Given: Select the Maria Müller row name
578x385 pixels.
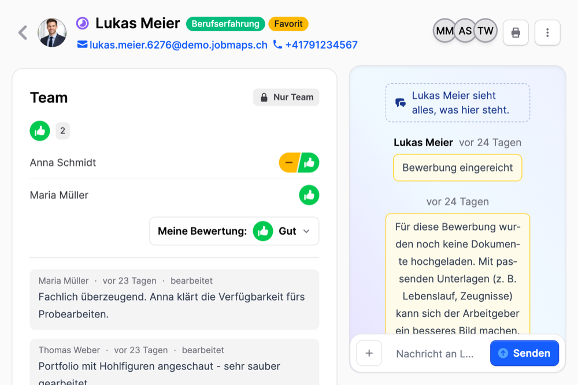Looking at the screenshot, I should pyautogui.click(x=59, y=195).
